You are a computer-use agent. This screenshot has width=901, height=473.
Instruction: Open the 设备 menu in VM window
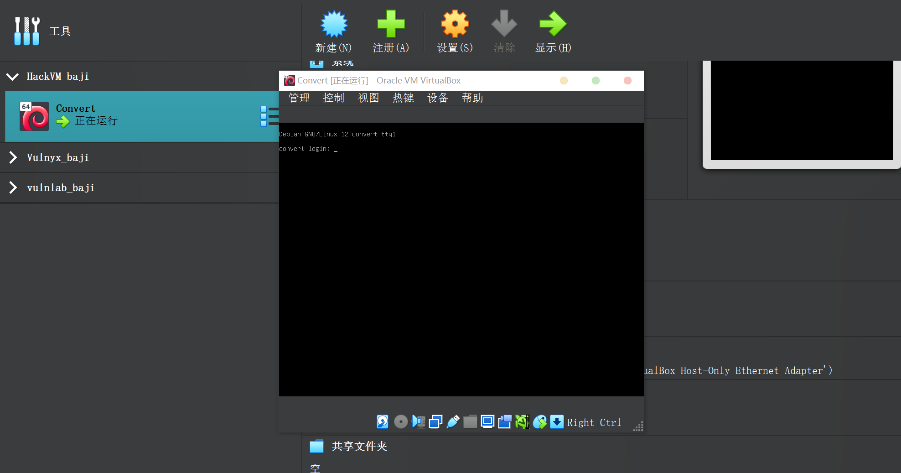point(438,98)
